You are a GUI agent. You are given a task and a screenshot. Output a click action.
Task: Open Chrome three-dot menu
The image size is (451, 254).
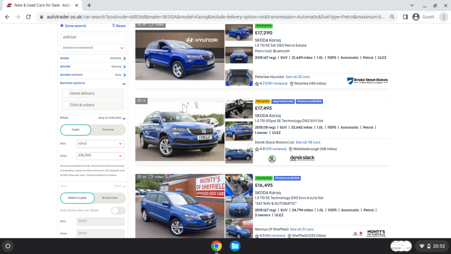pyautogui.click(x=444, y=17)
